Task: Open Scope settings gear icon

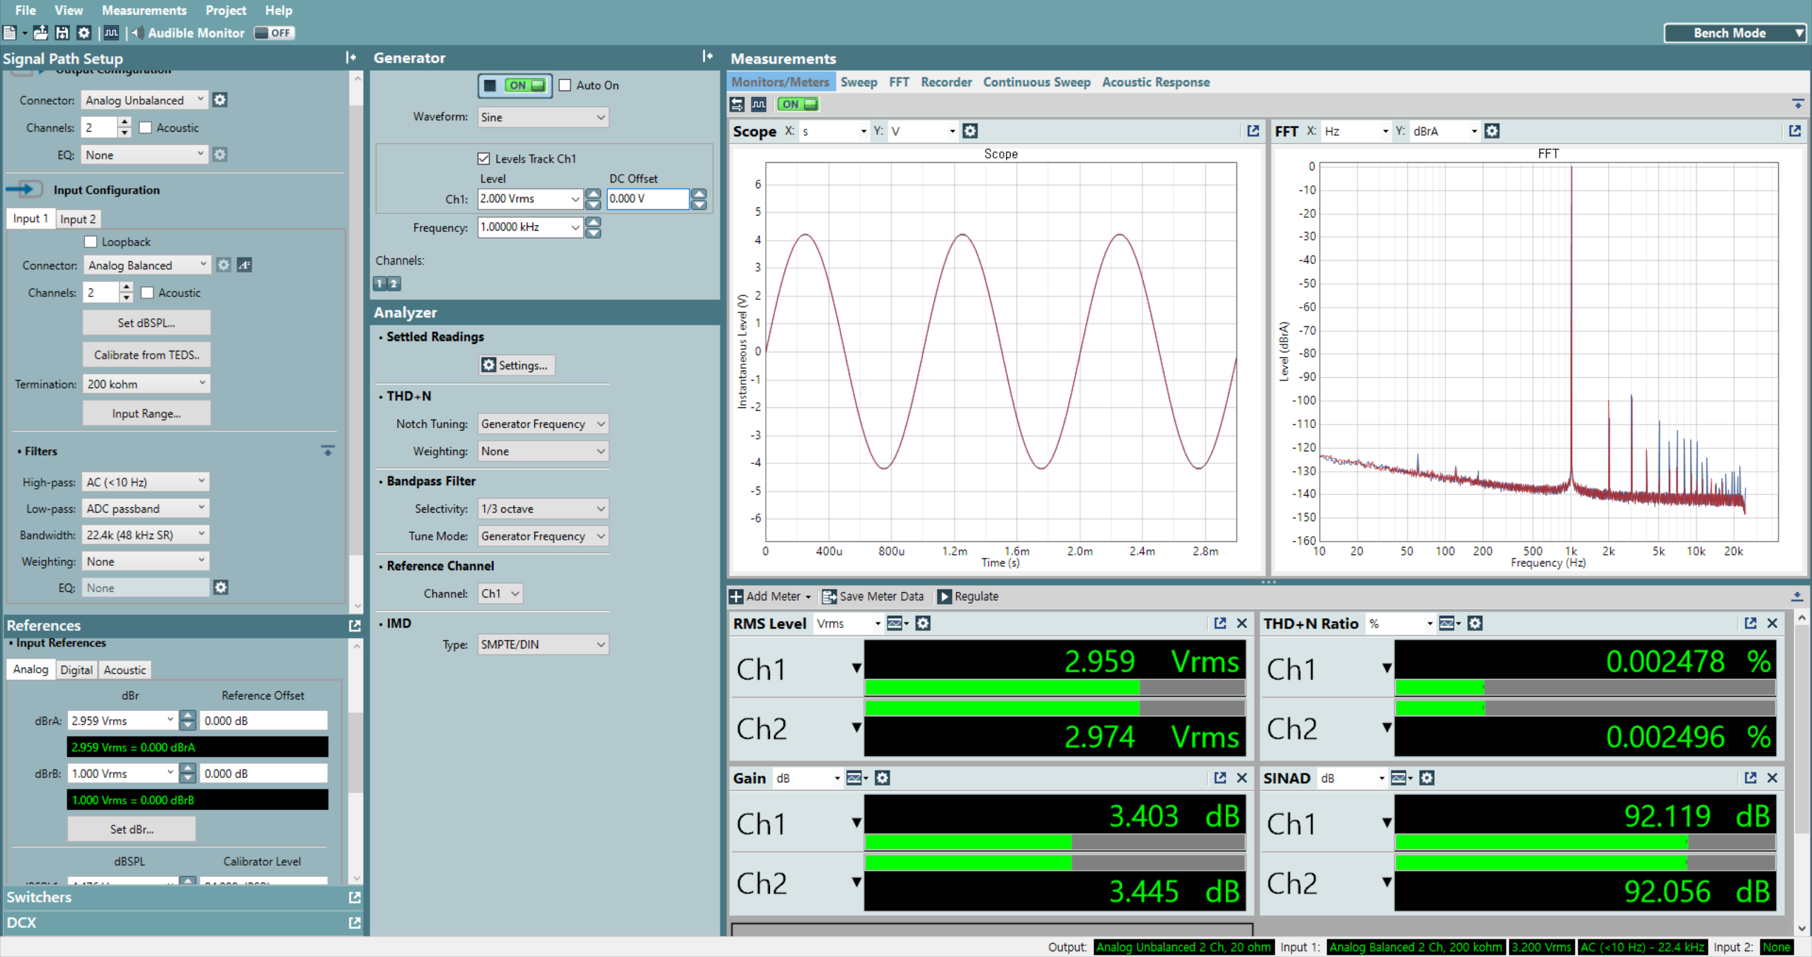Action: (970, 131)
